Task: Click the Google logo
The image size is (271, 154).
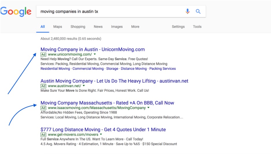Action: (x=16, y=12)
